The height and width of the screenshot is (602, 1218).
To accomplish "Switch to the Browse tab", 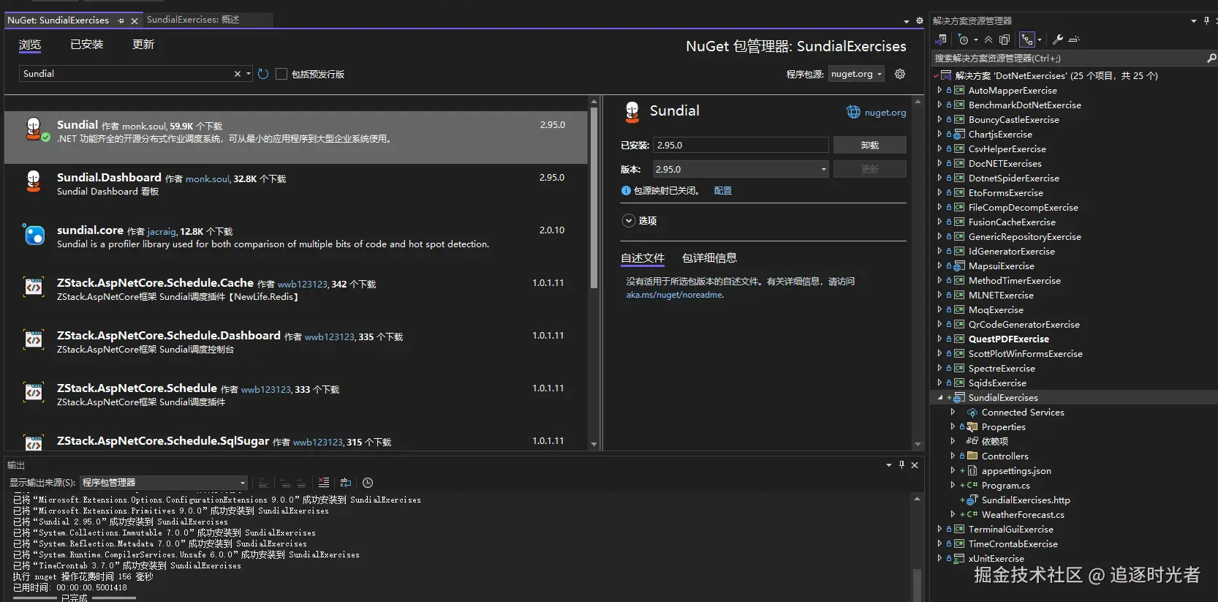I will pyautogui.click(x=30, y=45).
